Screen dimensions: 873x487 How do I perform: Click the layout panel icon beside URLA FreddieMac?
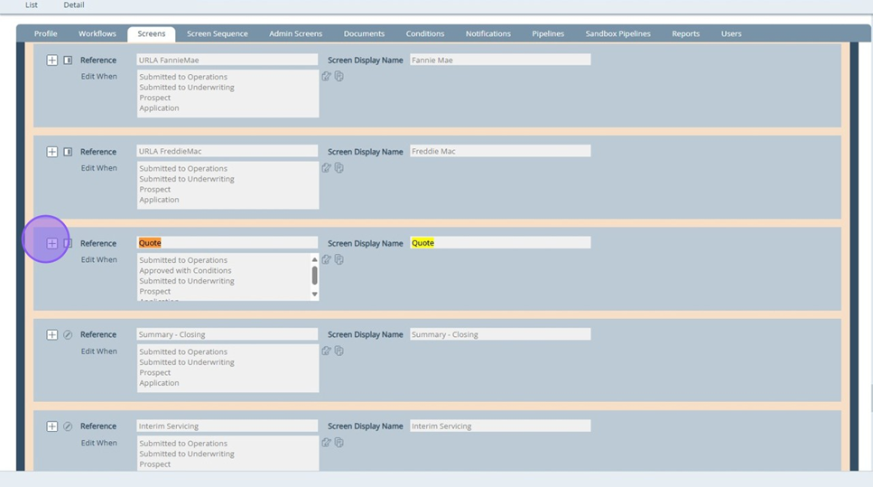pos(68,152)
